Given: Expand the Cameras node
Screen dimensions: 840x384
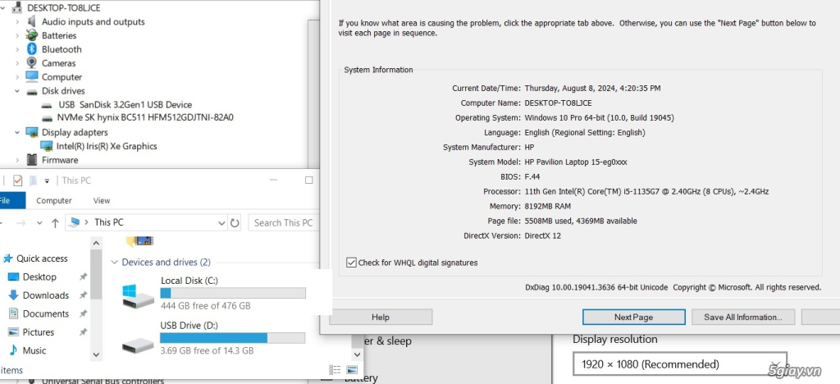Looking at the screenshot, I should (17, 63).
